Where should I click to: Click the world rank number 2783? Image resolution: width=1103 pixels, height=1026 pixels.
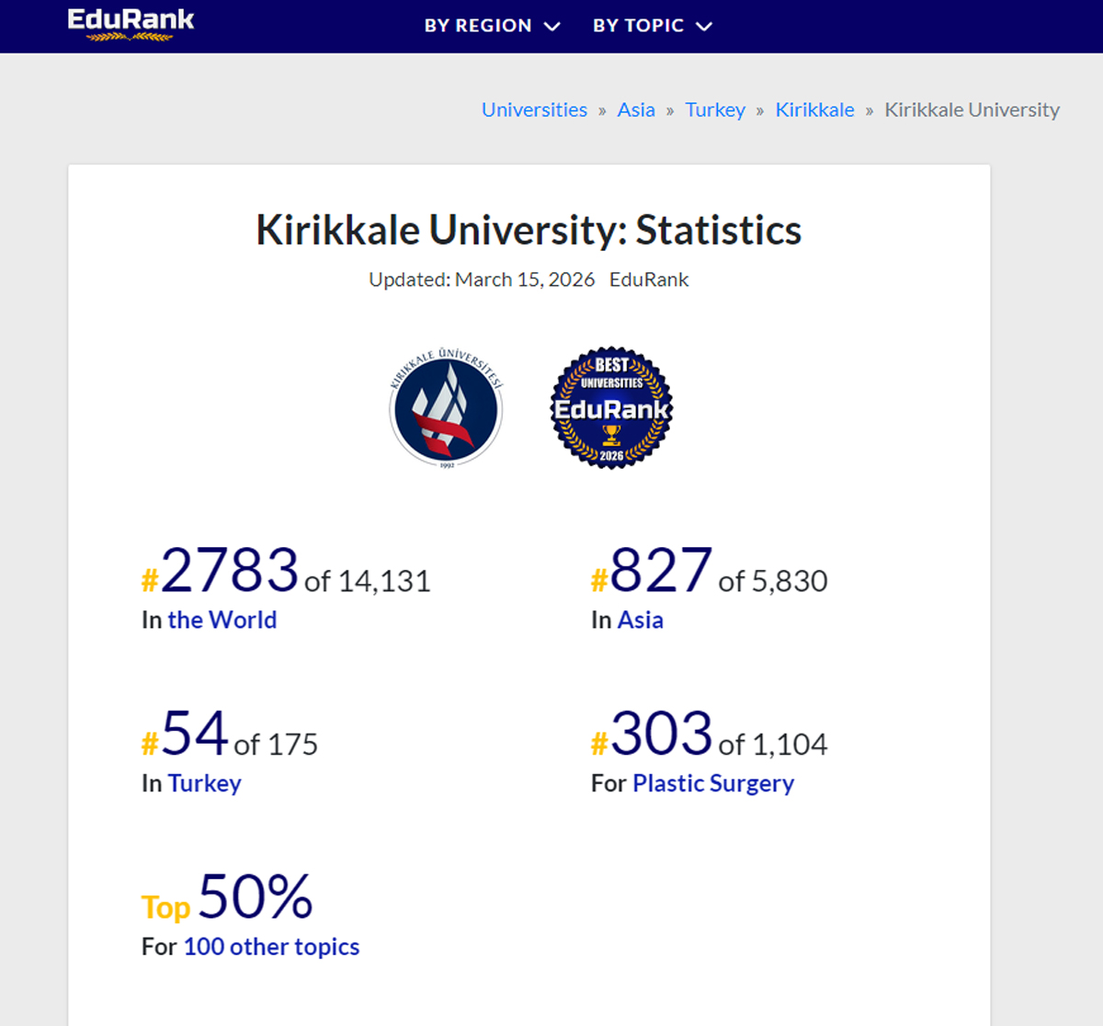click(230, 570)
